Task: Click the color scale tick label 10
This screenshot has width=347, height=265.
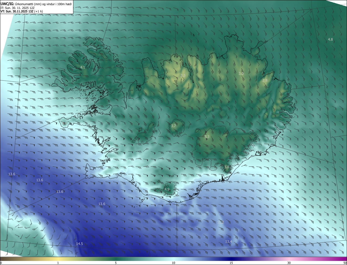Action: pos(173,263)
